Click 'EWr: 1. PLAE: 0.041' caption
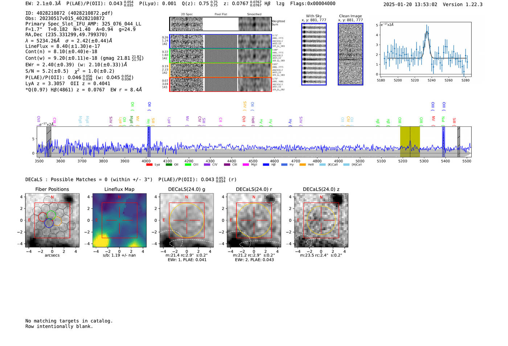This screenshot has height=346, width=508. (x=187, y=260)
